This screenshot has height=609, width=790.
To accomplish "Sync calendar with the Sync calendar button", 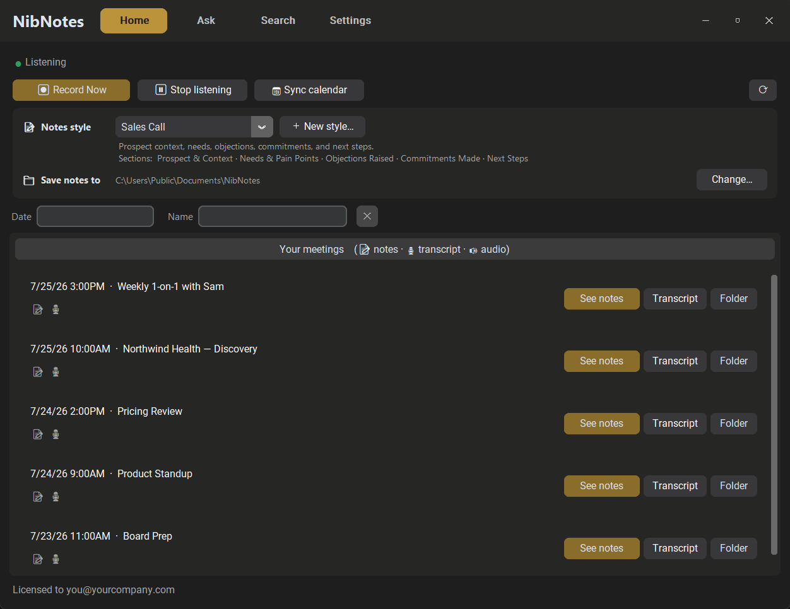I will point(309,90).
